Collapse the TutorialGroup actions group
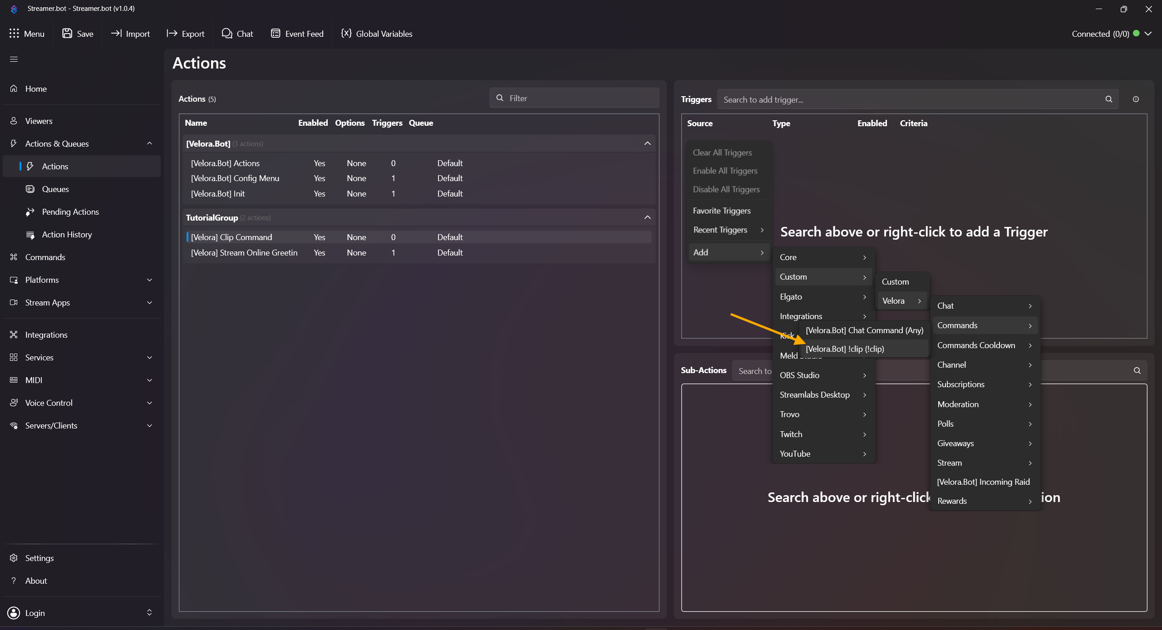Screen dimensions: 1162x630 647,217
